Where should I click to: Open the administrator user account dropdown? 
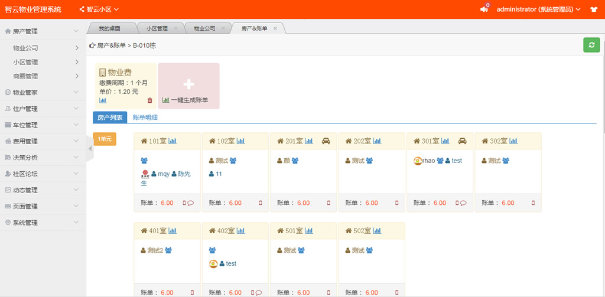538,9
